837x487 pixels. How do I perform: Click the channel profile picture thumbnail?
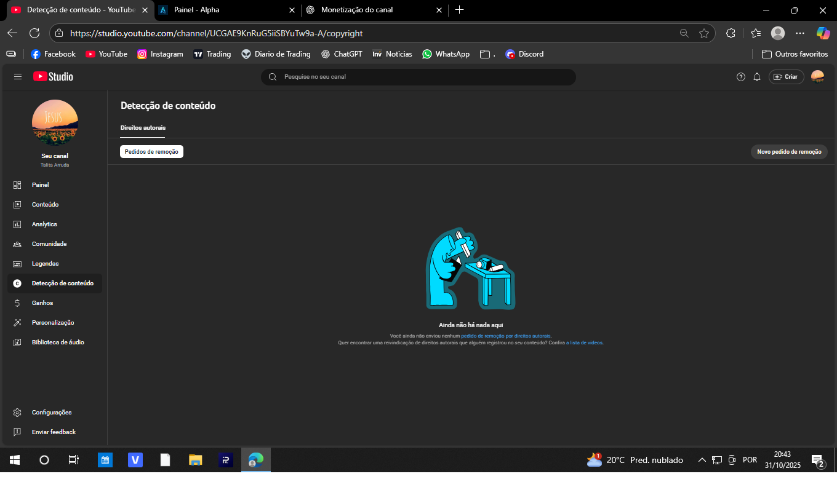click(x=55, y=122)
